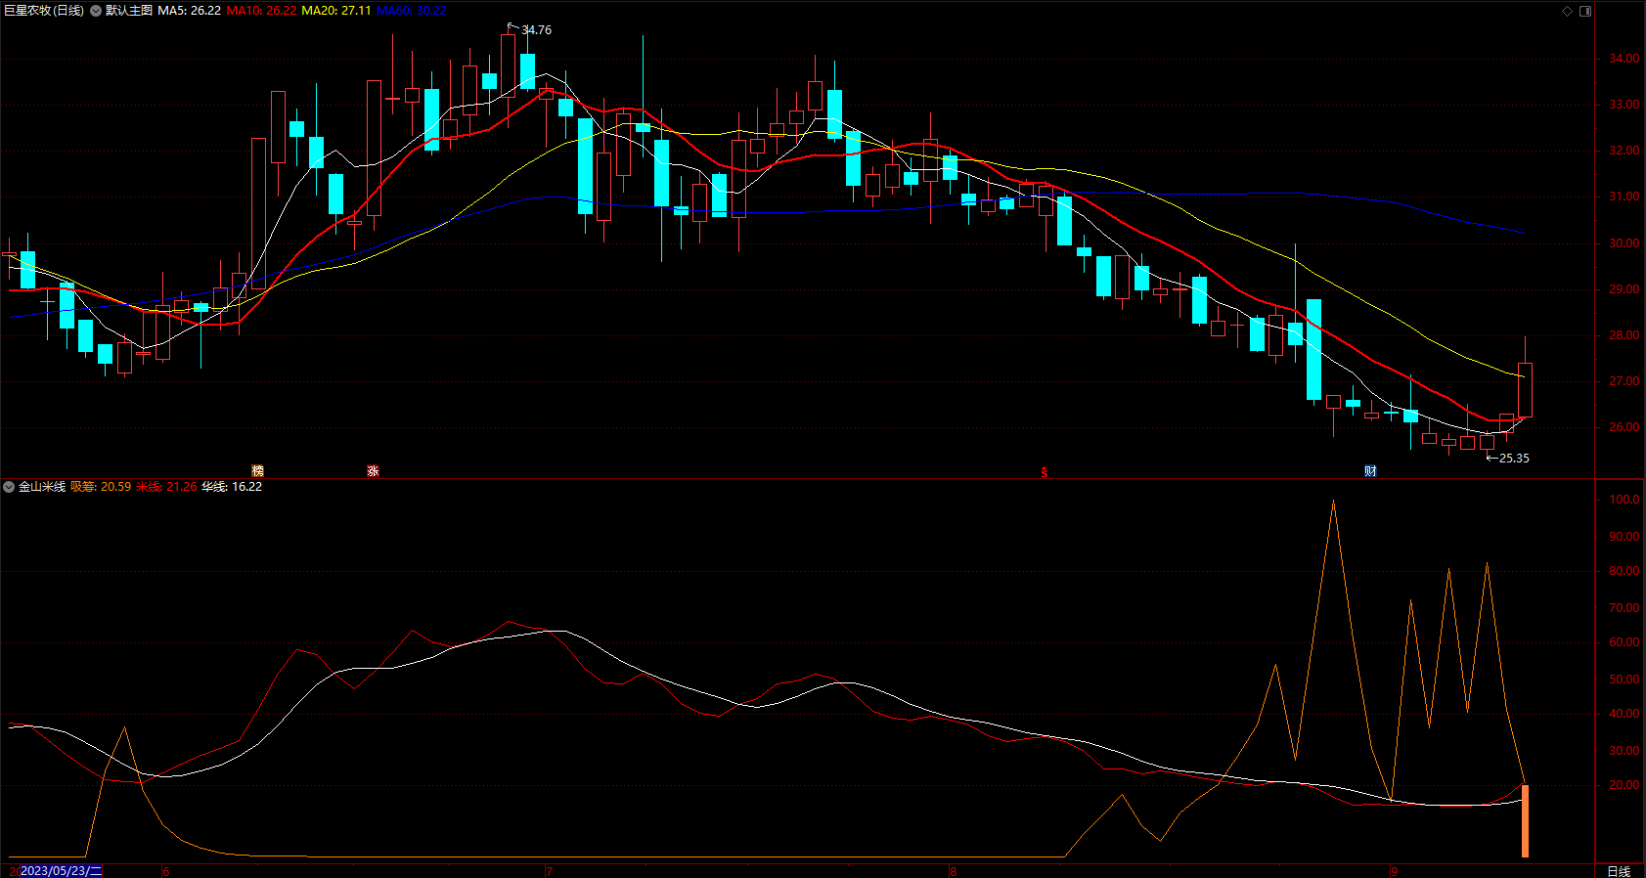Select the MA60: 30.22 label

(412, 11)
